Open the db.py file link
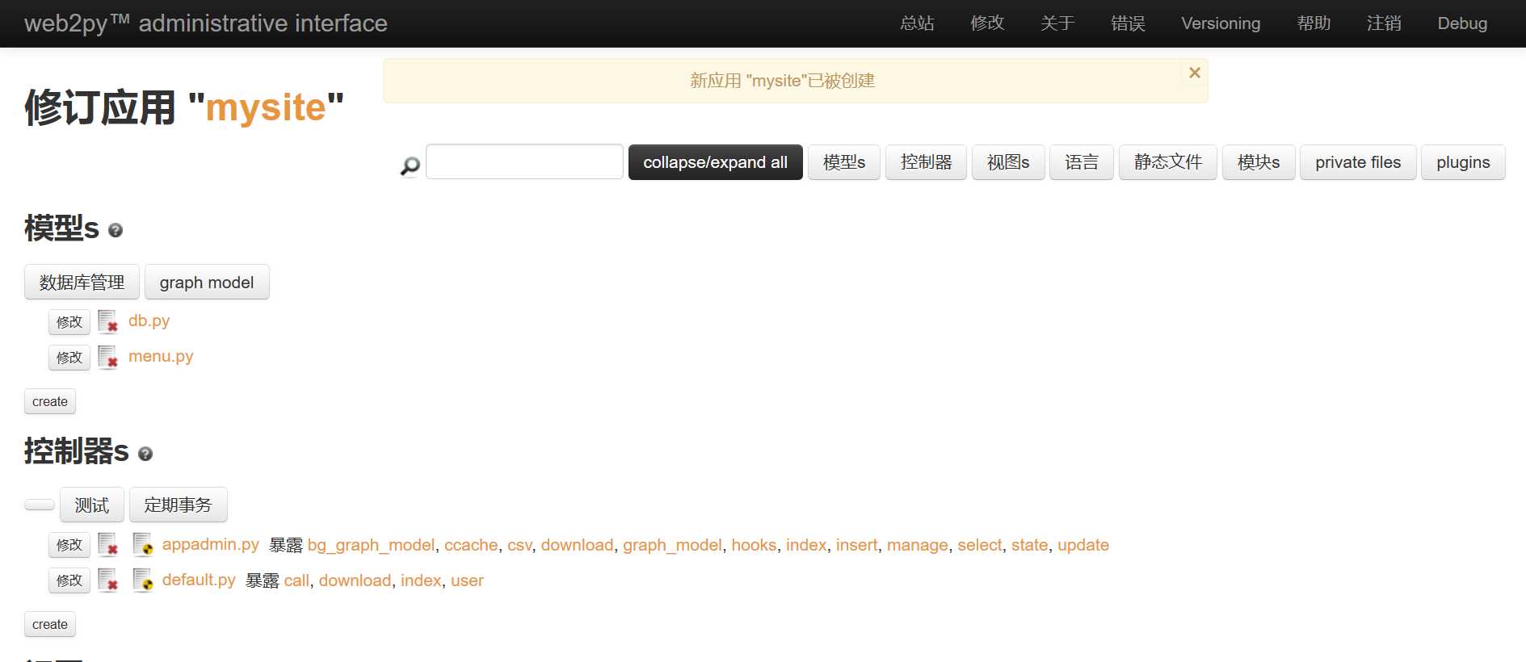This screenshot has height=662, width=1526. (149, 321)
